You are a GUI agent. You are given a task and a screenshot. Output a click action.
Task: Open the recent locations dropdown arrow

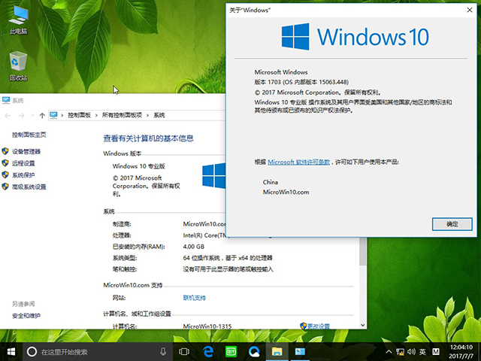click(x=32, y=115)
